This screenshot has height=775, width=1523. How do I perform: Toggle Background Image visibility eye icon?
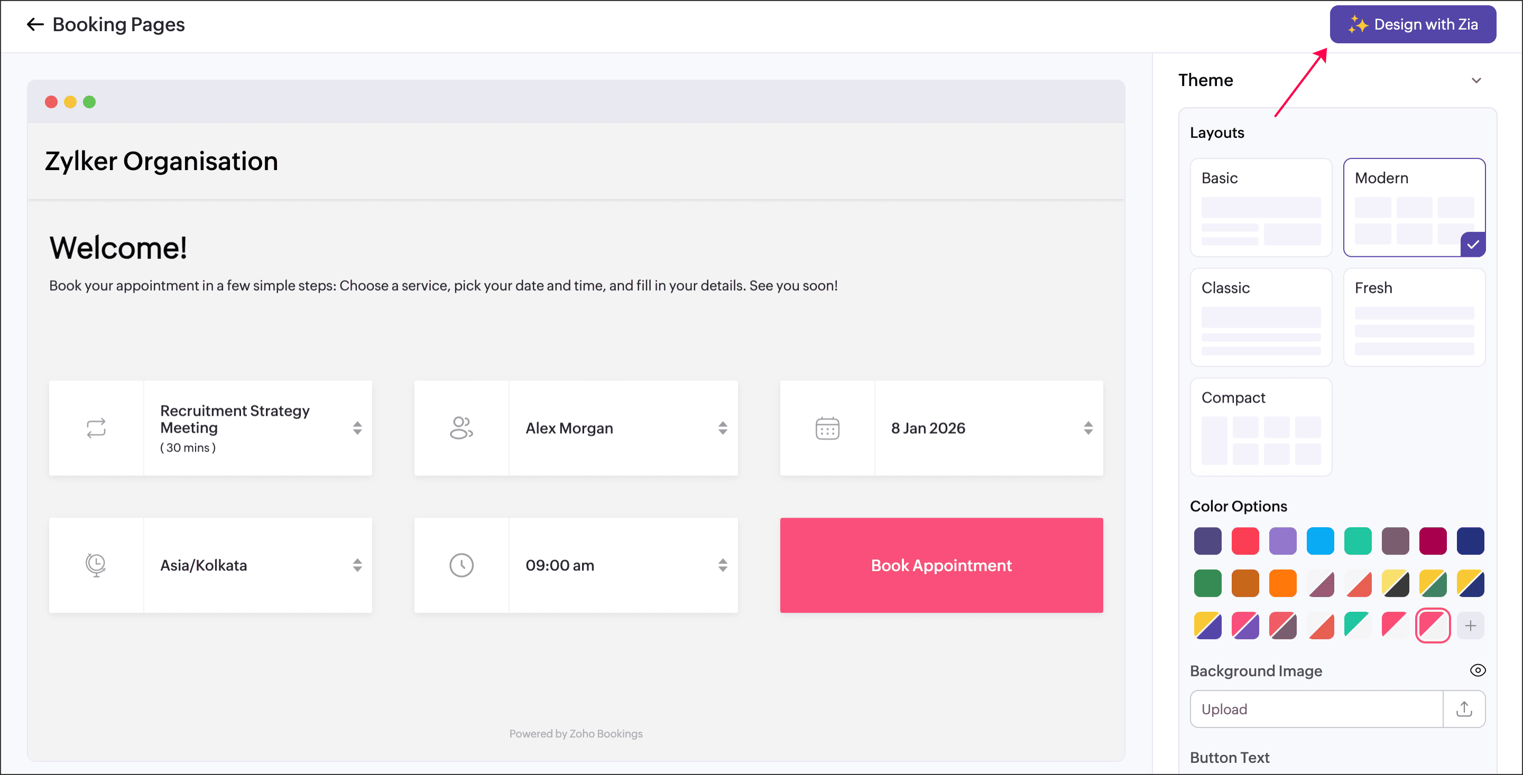coord(1478,670)
